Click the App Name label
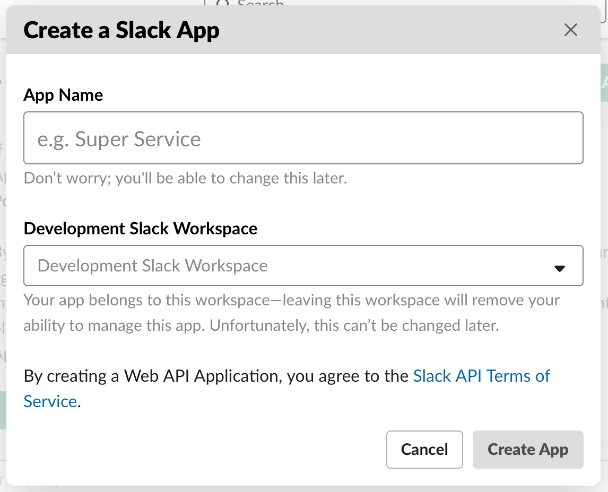The width and height of the screenshot is (608, 492). [63, 95]
